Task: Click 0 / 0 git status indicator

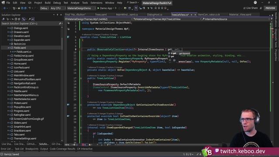Action: 188,154
